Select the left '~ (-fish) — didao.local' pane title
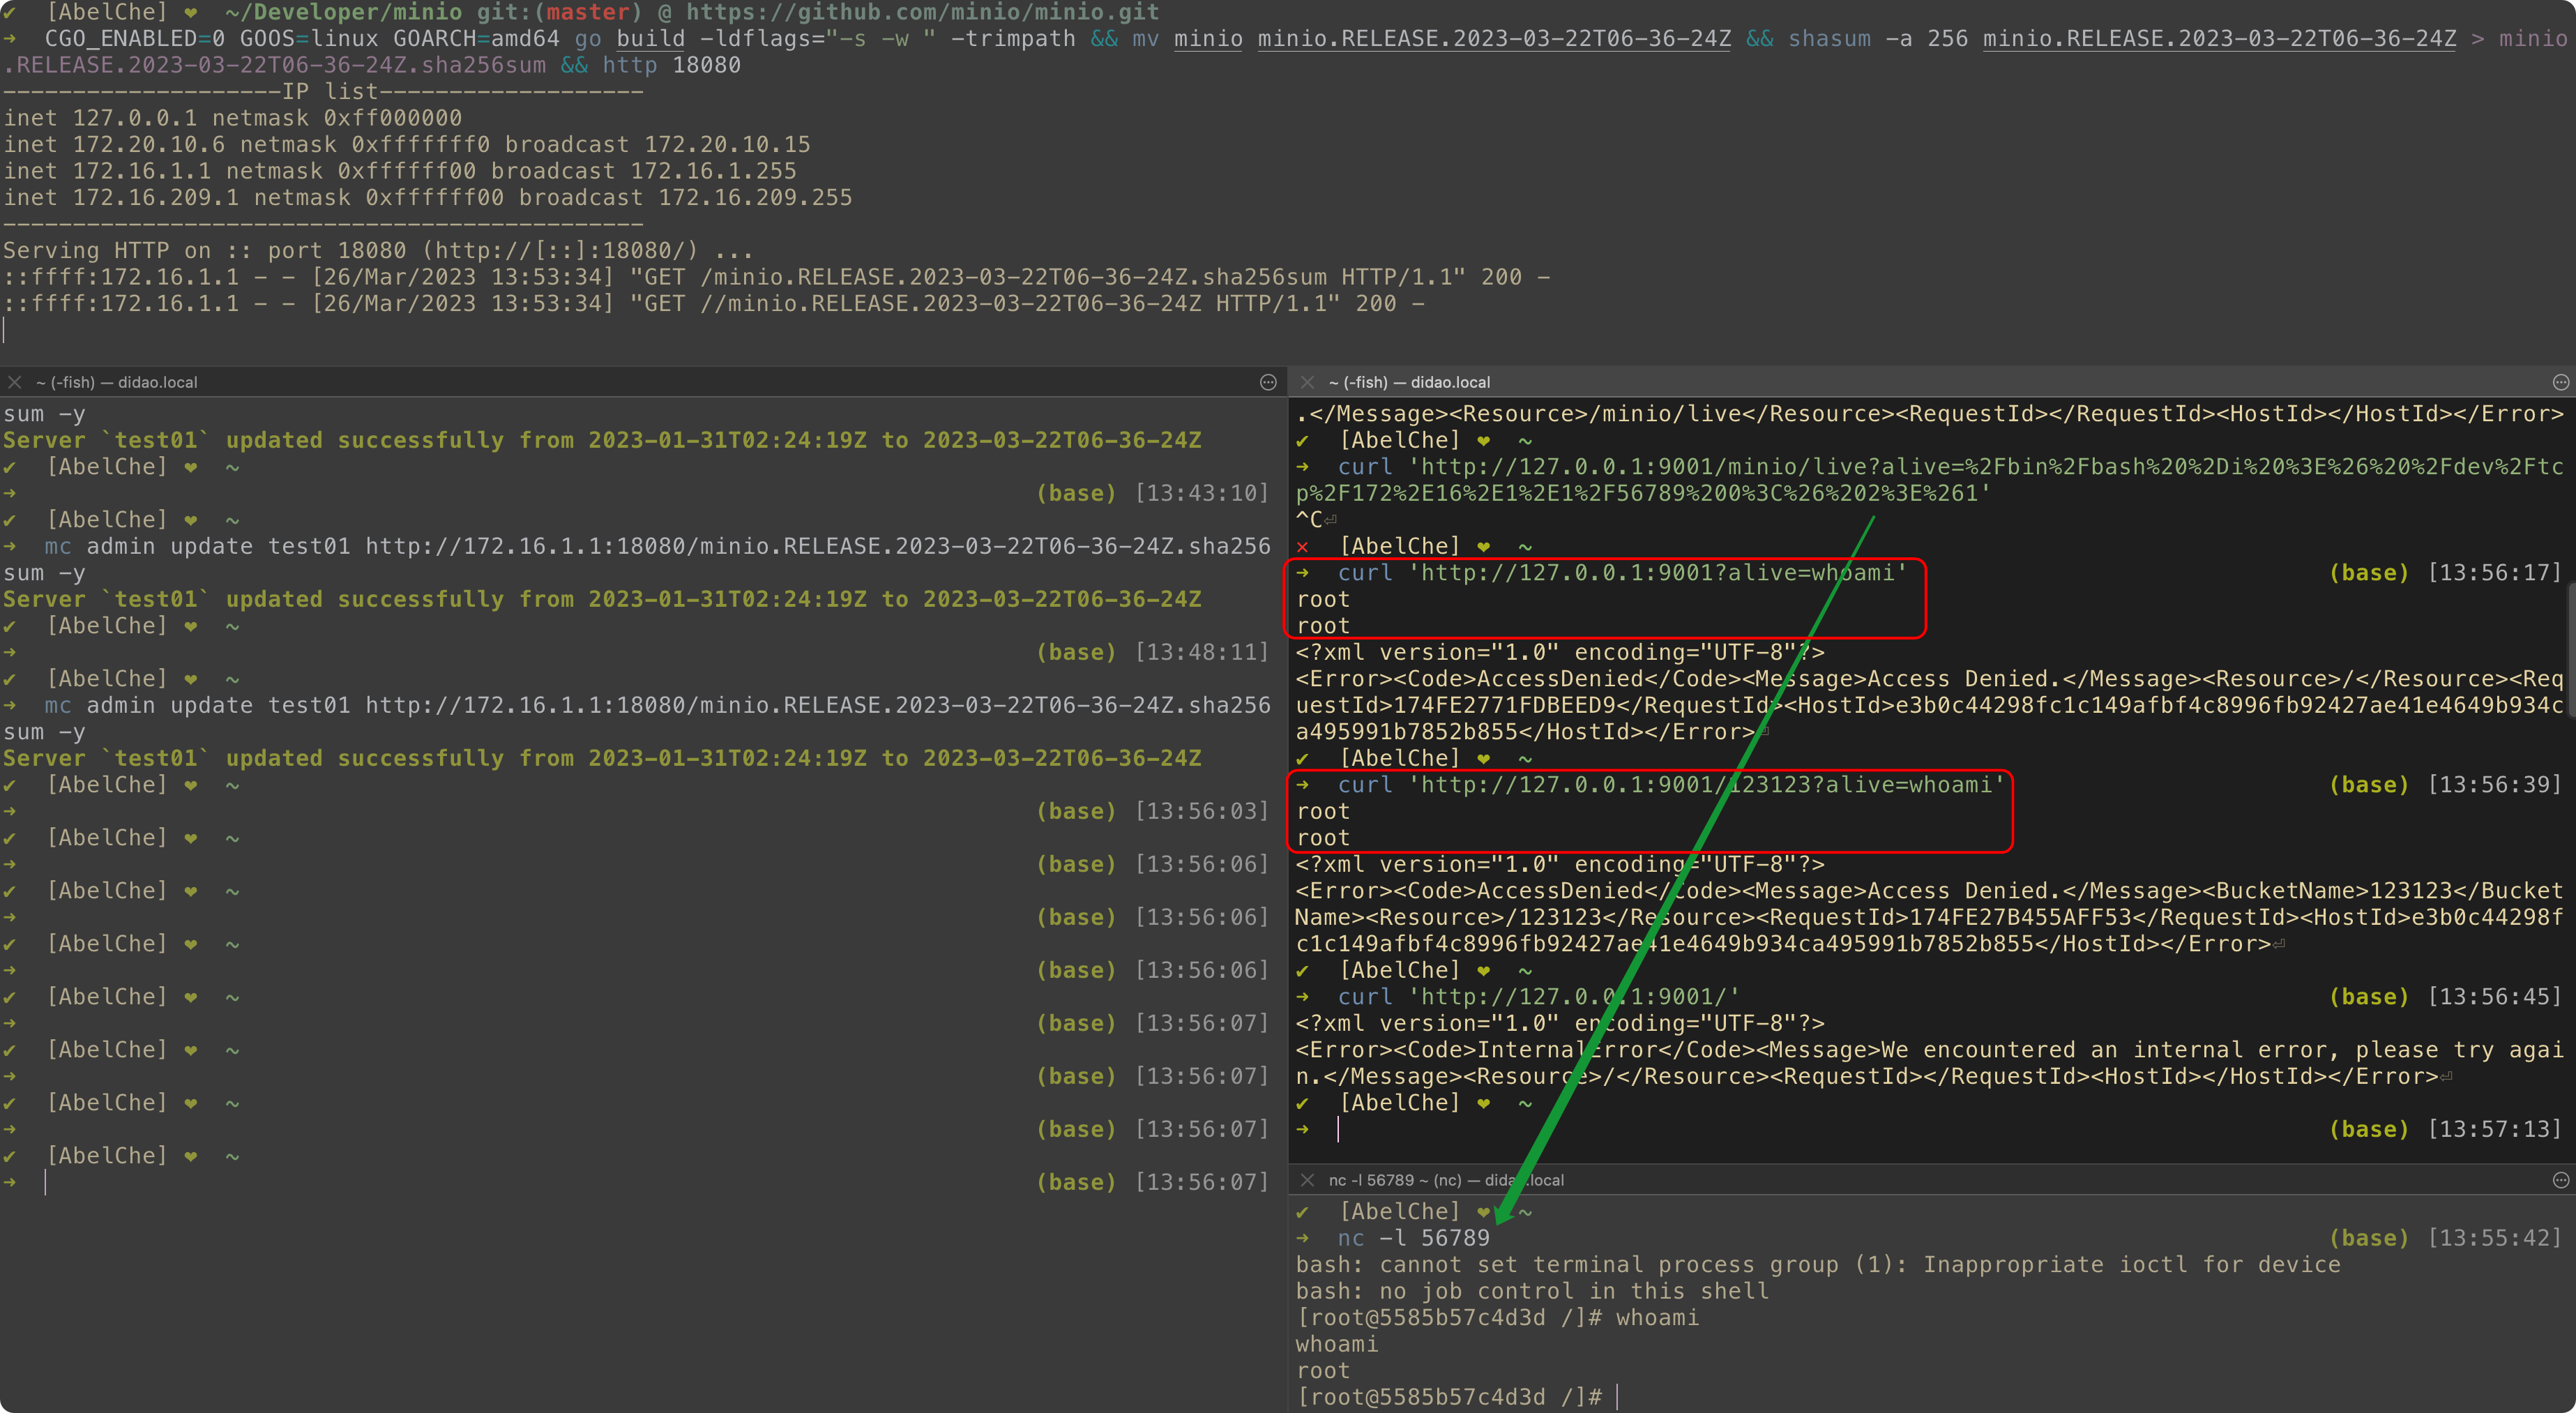Viewport: 2576px width, 1413px height. 117,382
